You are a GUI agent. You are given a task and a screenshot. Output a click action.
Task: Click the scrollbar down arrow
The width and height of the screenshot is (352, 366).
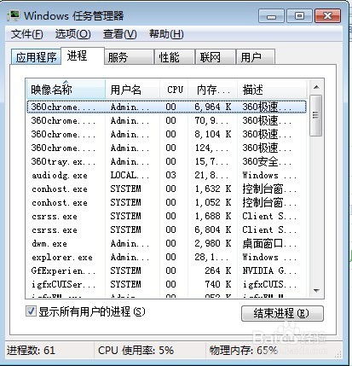coord(316,290)
